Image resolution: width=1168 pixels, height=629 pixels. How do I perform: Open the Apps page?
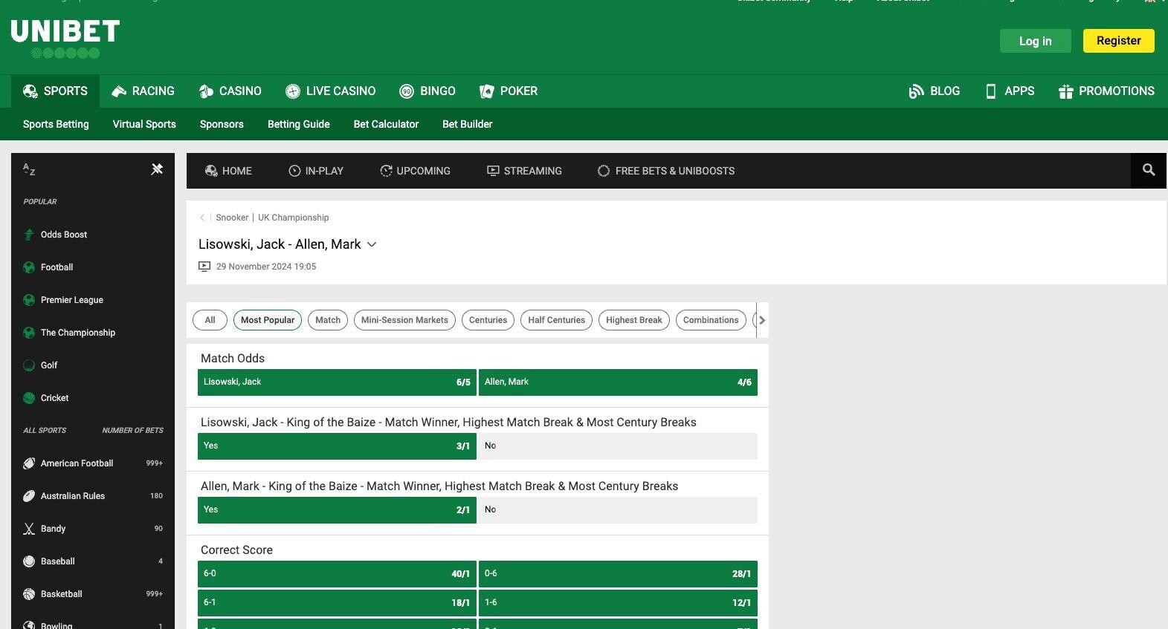[1010, 91]
